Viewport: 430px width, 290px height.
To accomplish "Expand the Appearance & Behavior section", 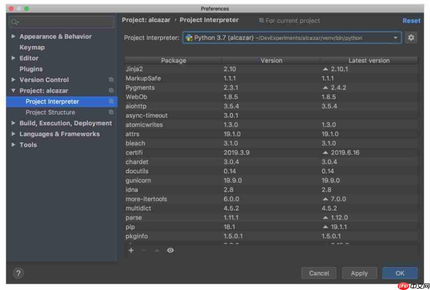I will (x=13, y=36).
